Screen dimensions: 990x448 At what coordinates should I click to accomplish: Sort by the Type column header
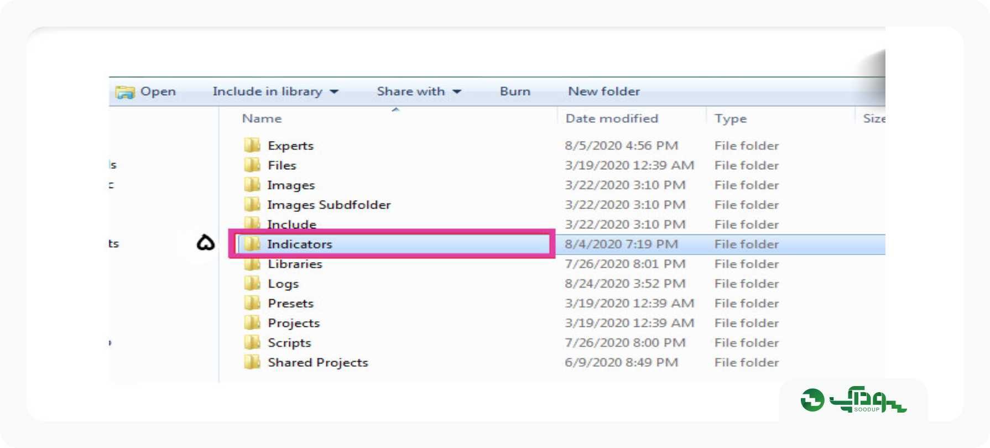tap(731, 118)
